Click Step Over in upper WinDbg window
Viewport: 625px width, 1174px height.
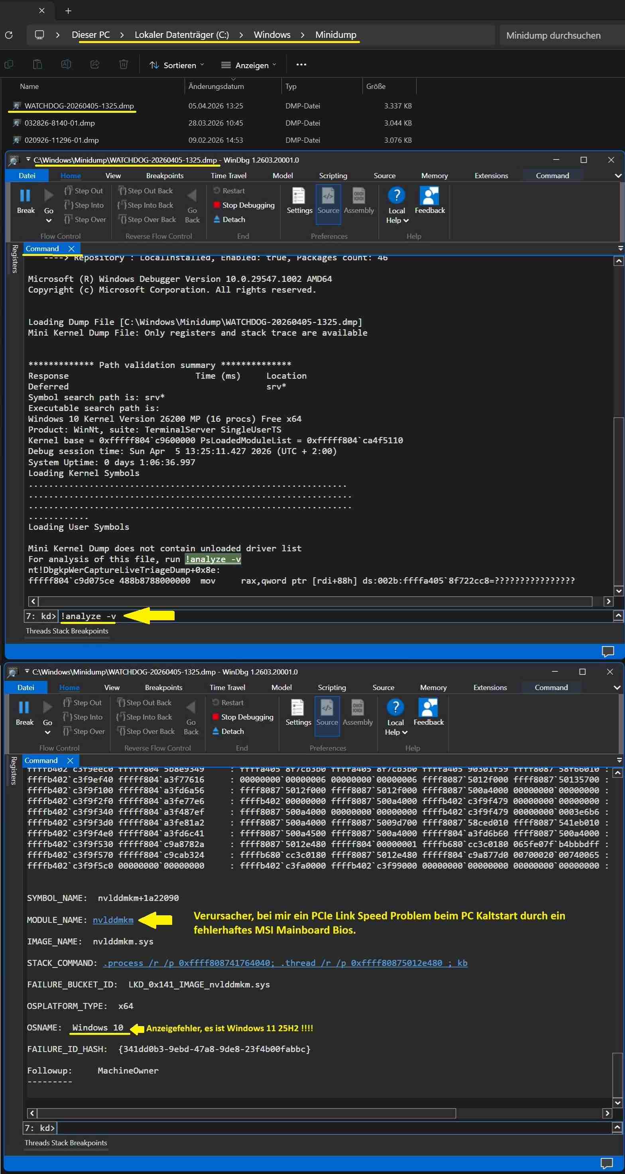[x=85, y=219]
